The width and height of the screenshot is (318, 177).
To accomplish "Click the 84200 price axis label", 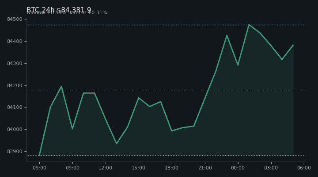I will (x=15, y=85).
